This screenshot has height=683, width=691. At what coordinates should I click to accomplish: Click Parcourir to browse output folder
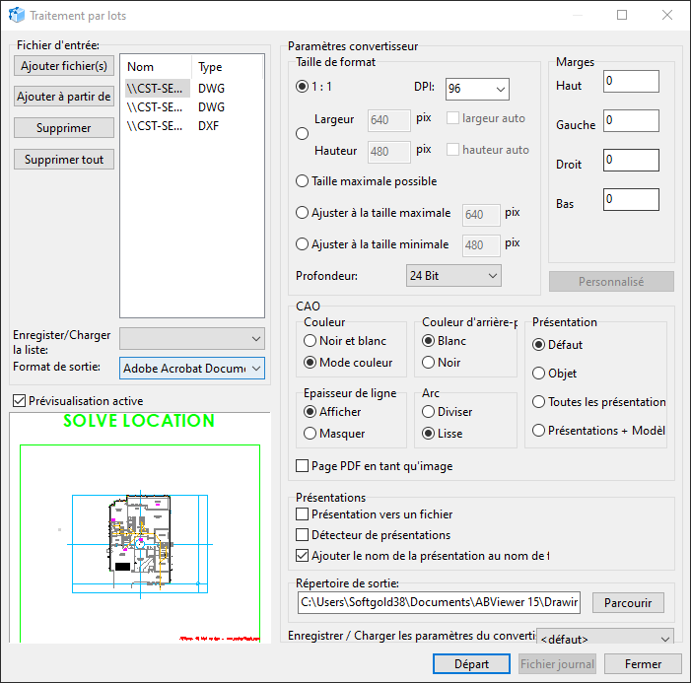coord(634,602)
